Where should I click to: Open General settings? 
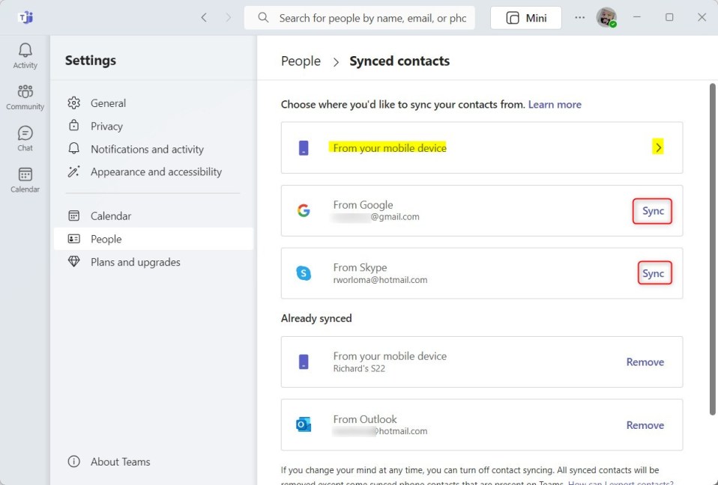click(x=108, y=103)
